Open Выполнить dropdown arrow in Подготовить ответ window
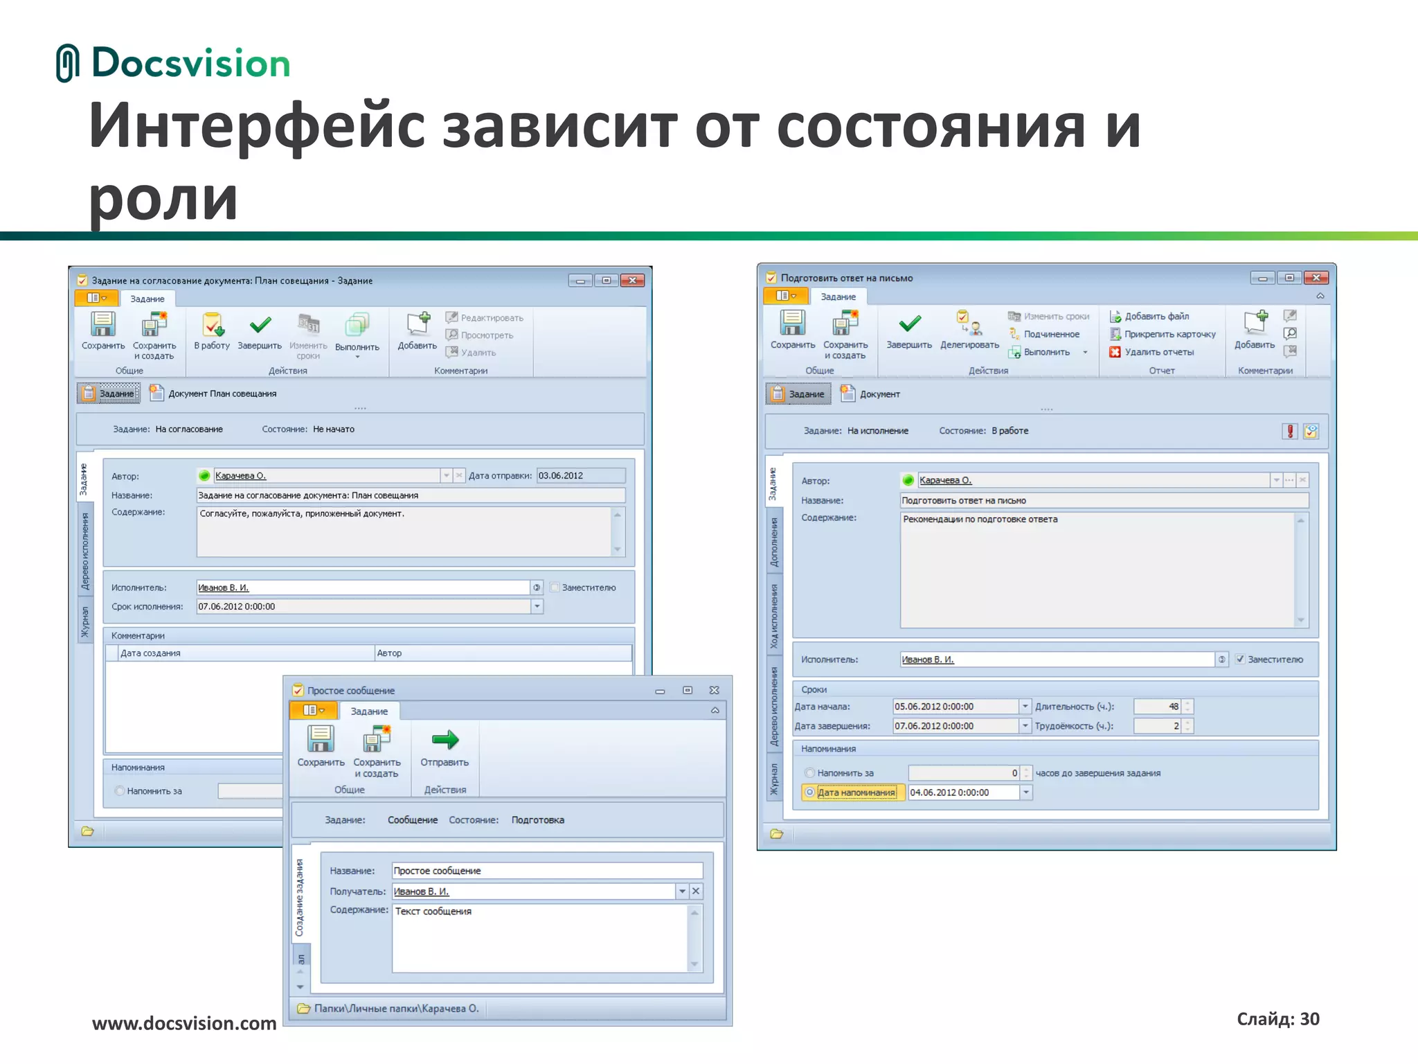1418x1064 pixels. [x=1086, y=352]
